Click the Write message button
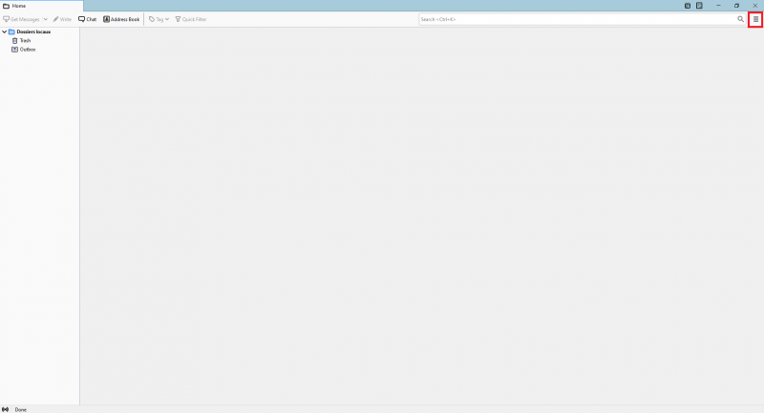This screenshot has width=764, height=413. tap(62, 19)
